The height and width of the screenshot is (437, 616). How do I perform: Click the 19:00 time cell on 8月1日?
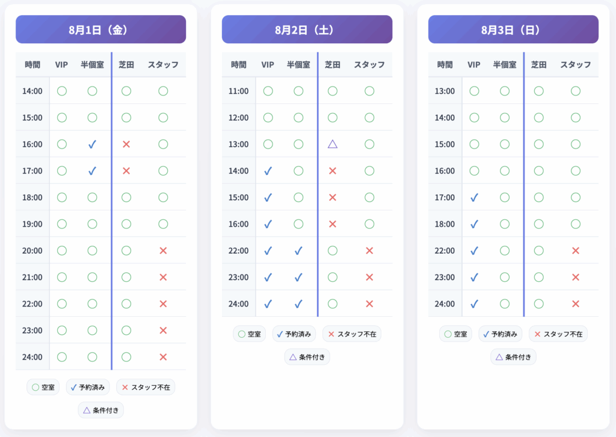coord(32,224)
